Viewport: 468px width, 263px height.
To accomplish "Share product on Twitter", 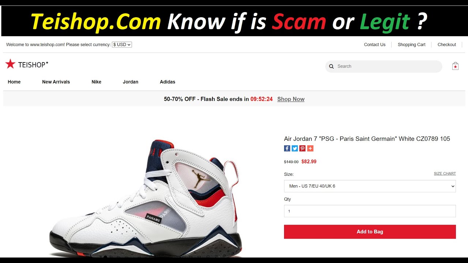I will 295,148.
